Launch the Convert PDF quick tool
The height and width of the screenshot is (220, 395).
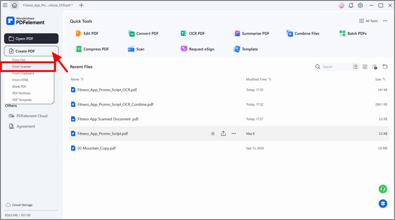pos(143,33)
